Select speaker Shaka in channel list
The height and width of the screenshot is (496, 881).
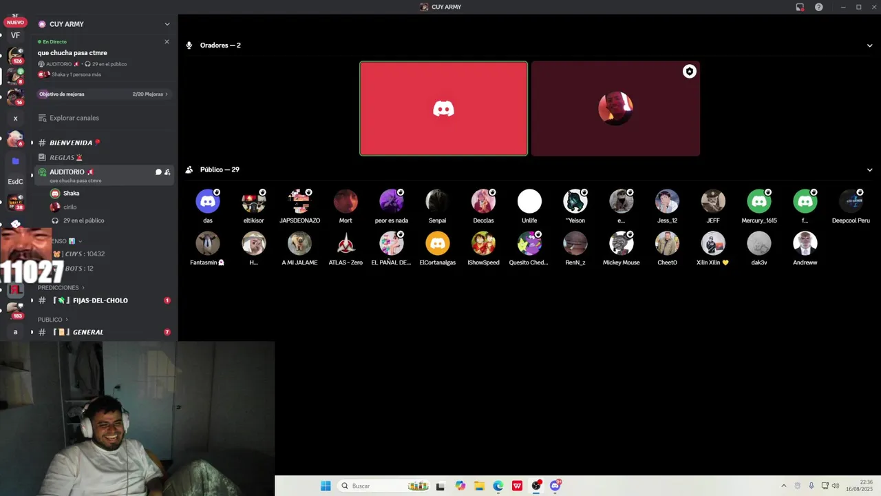pyautogui.click(x=71, y=194)
